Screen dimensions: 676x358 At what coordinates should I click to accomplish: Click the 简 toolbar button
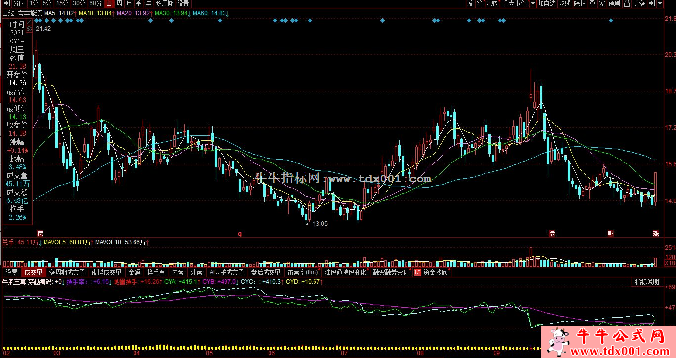[480, 3]
